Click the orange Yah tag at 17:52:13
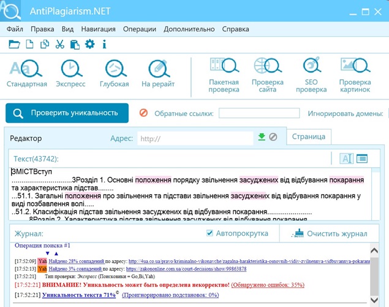Image resolution: width=389 pixels, height=307 pixels. (42, 269)
